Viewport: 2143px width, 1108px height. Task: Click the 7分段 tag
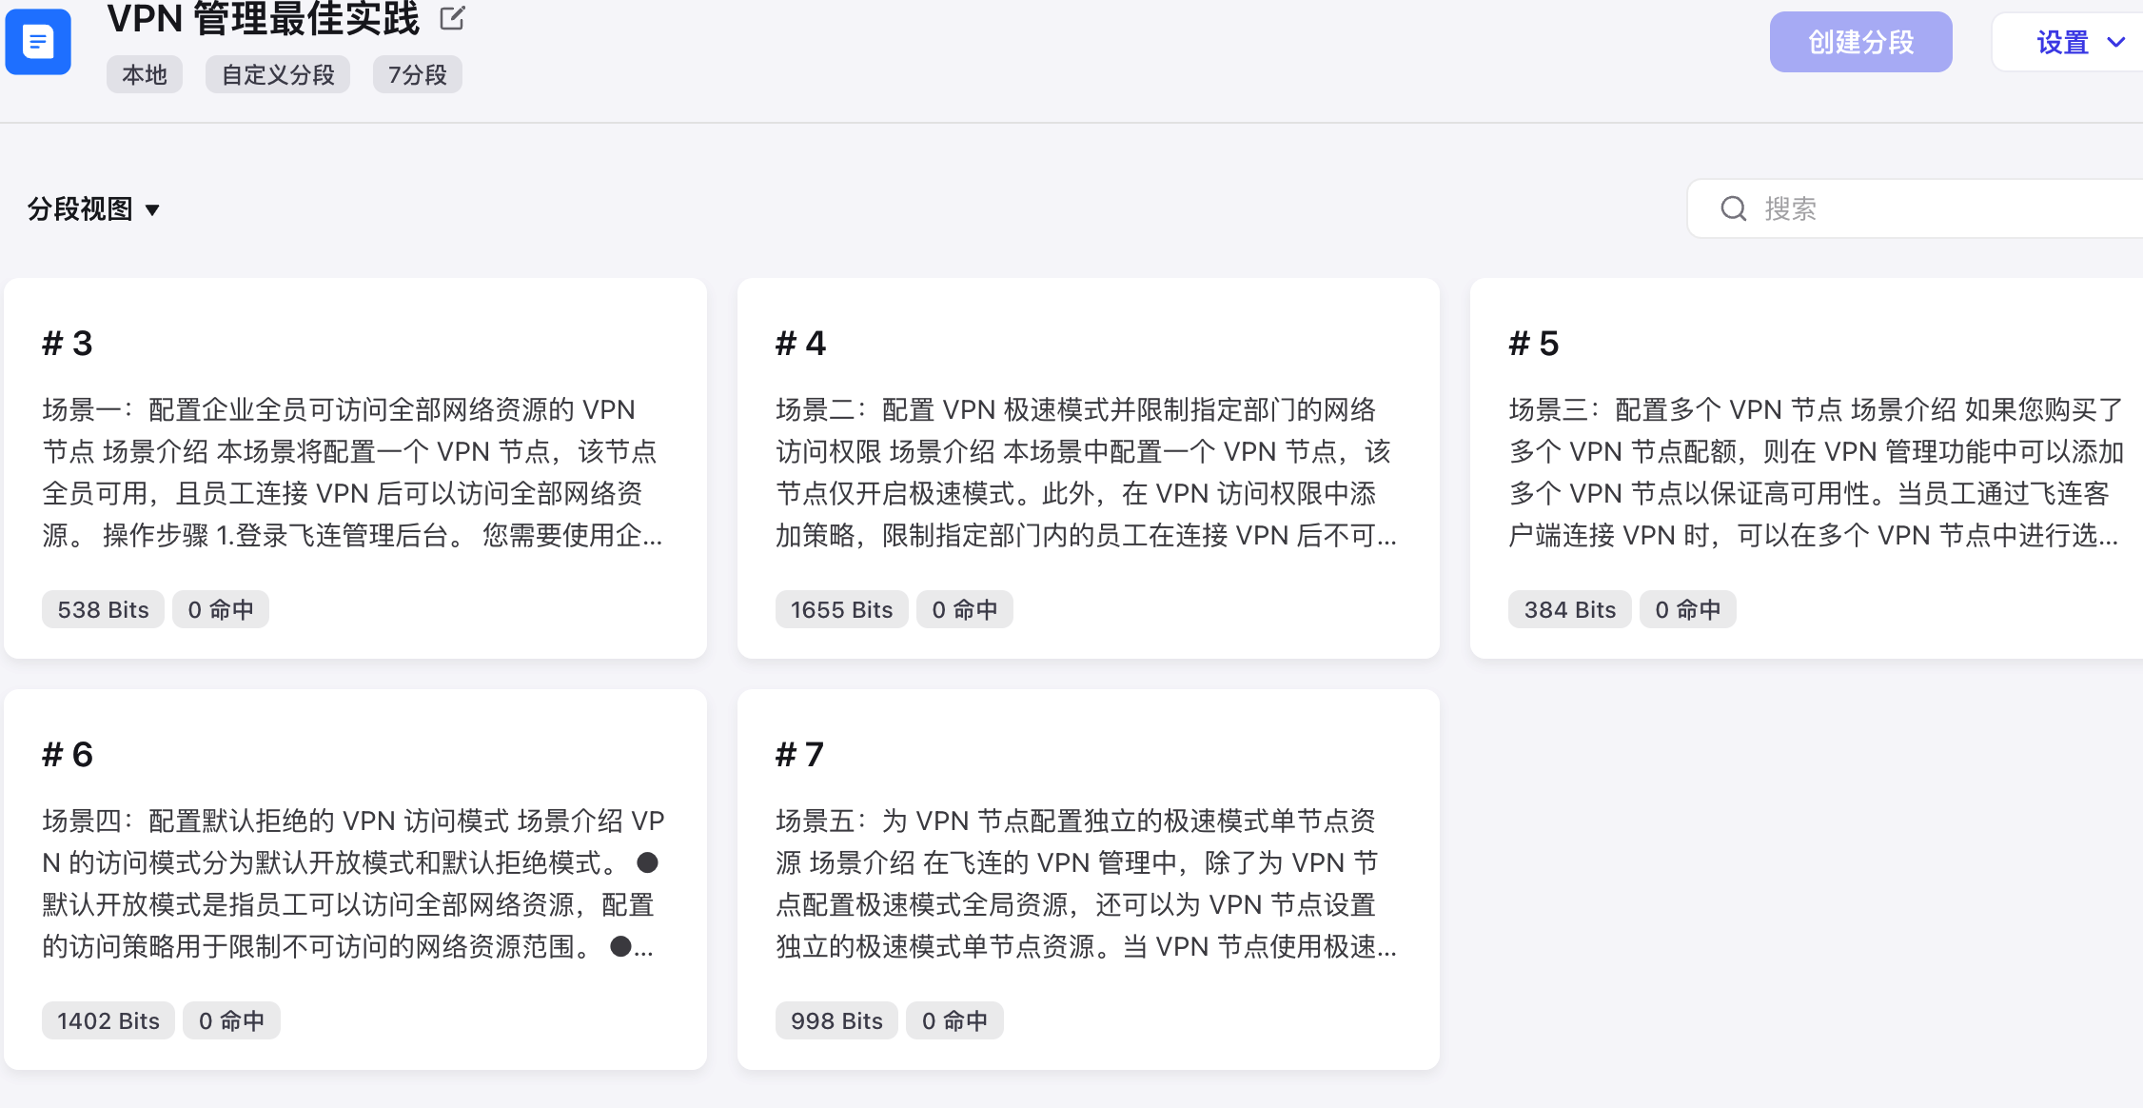click(x=417, y=74)
